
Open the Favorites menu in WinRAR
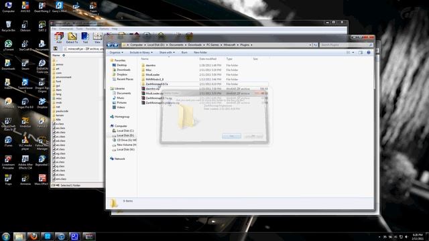tap(91, 29)
